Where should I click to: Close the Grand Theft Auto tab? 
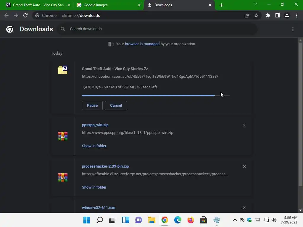coord(69,5)
